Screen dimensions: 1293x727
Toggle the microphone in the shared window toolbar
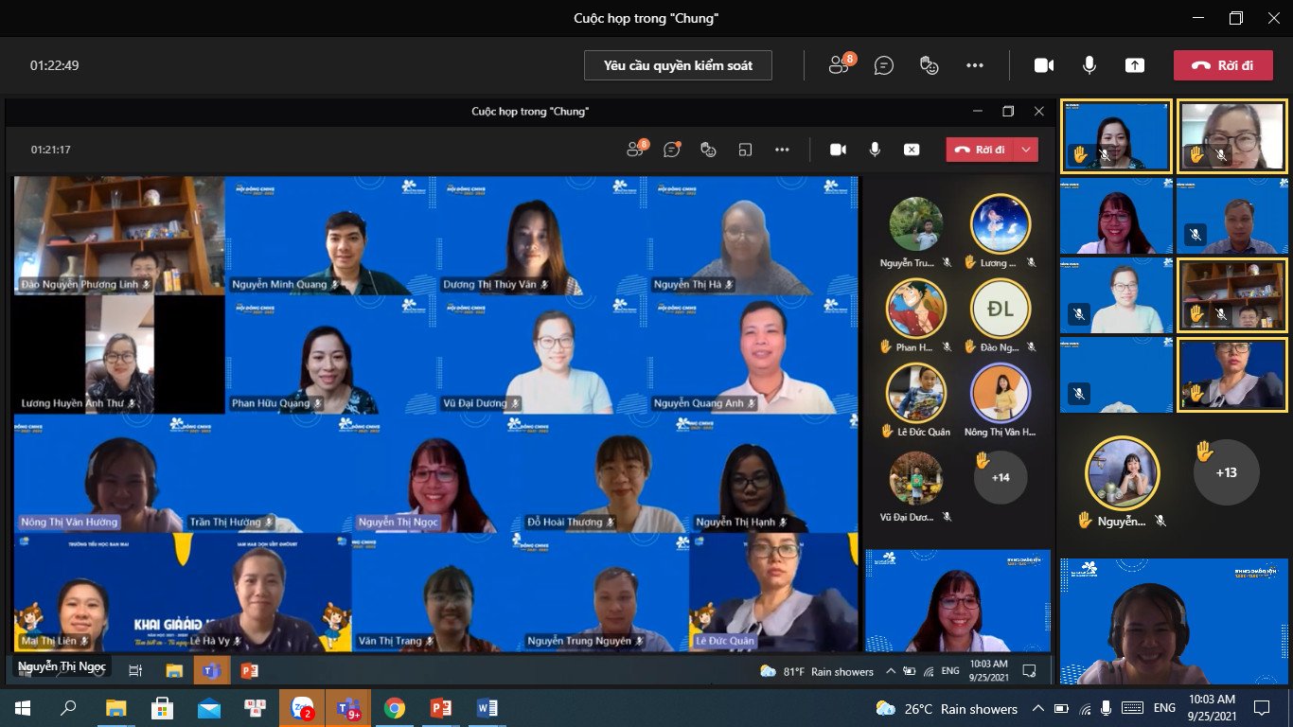point(875,150)
